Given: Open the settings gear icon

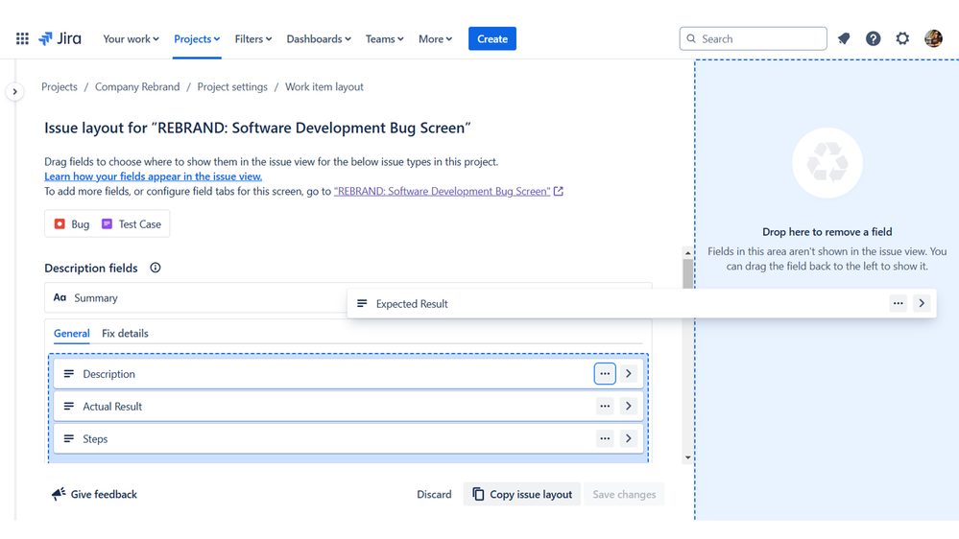Looking at the screenshot, I should pos(902,39).
